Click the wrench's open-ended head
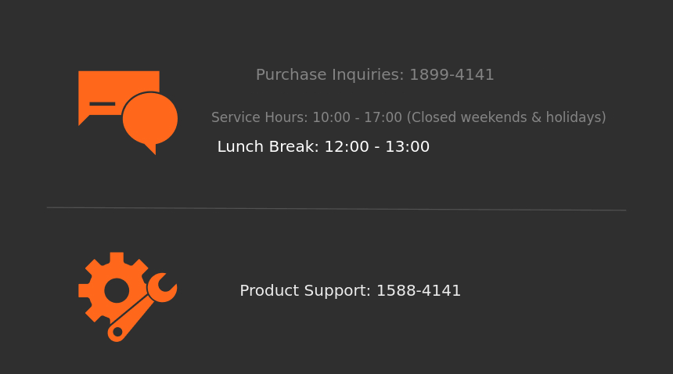 point(162,287)
